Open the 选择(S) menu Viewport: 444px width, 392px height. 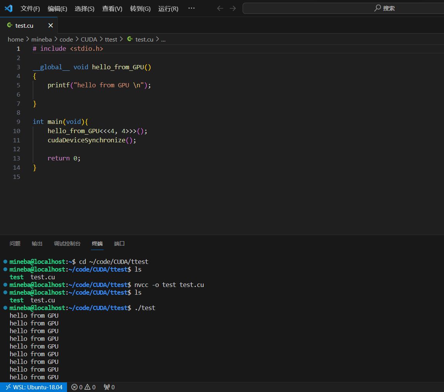coord(84,8)
